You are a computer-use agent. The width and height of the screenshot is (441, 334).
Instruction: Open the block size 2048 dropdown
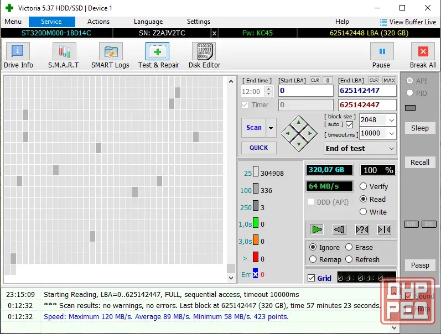click(x=392, y=121)
